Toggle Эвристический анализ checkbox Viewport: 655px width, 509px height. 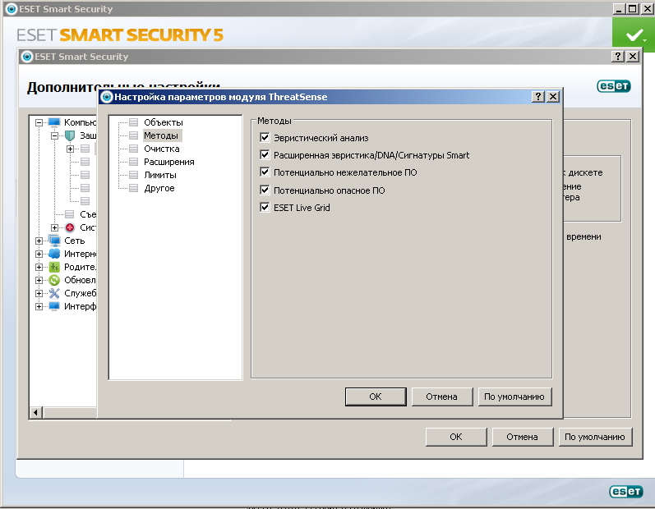pyautogui.click(x=265, y=137)
